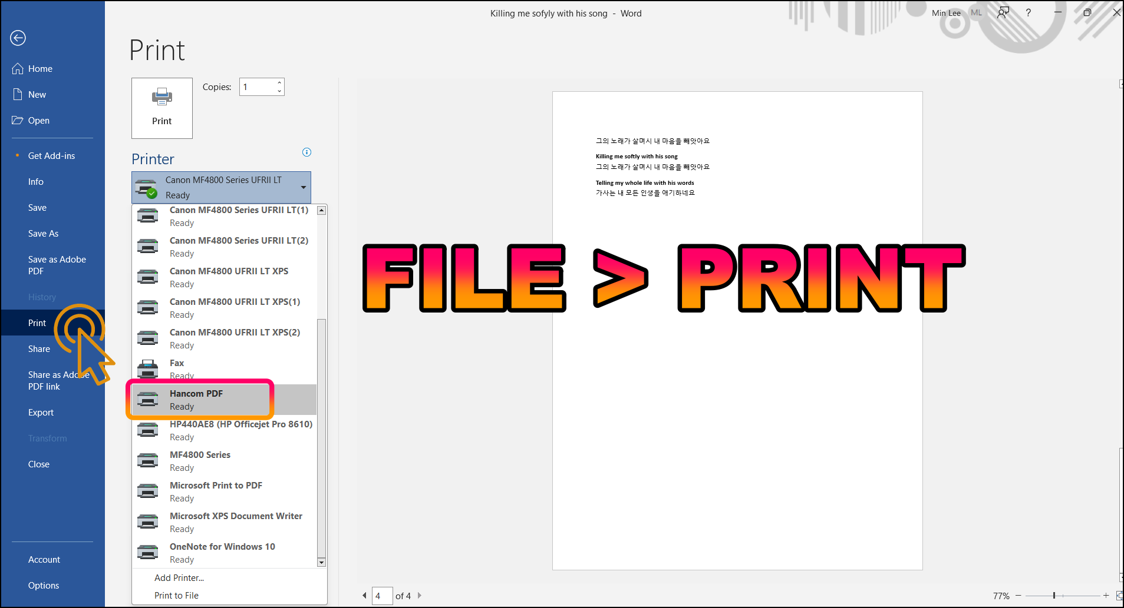The width and height of the screenshot is (1124, 608).
Task: Click the Canon MF4800 UFRII LT XPS printer icon
Action: [147, 277]
